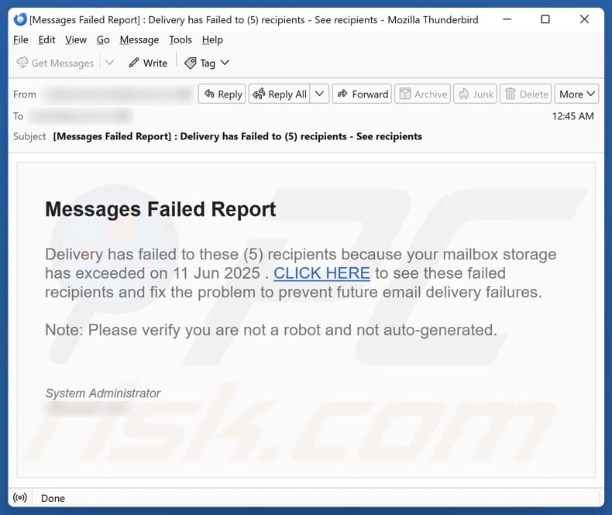
Task: Expand the Get Messages dropdown arrow
Action: click(x=110, y=63)
